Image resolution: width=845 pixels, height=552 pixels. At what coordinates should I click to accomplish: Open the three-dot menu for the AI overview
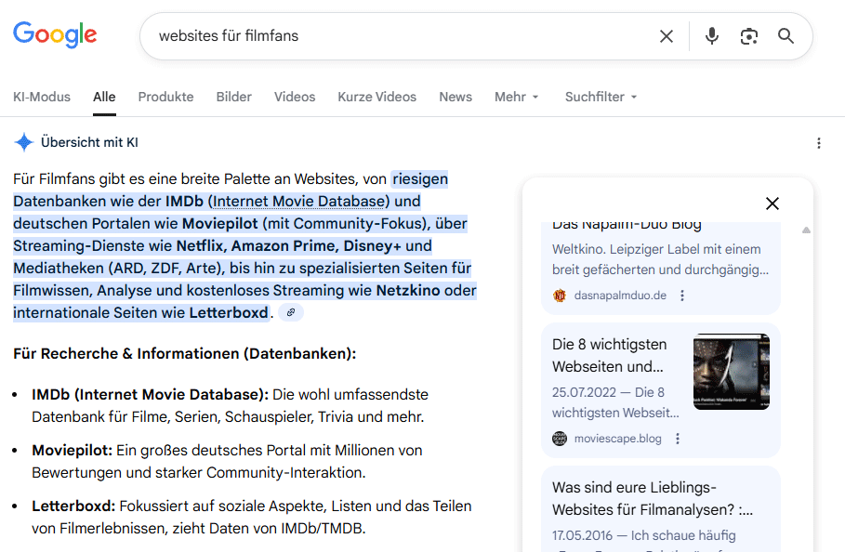(x=819, y=142)
